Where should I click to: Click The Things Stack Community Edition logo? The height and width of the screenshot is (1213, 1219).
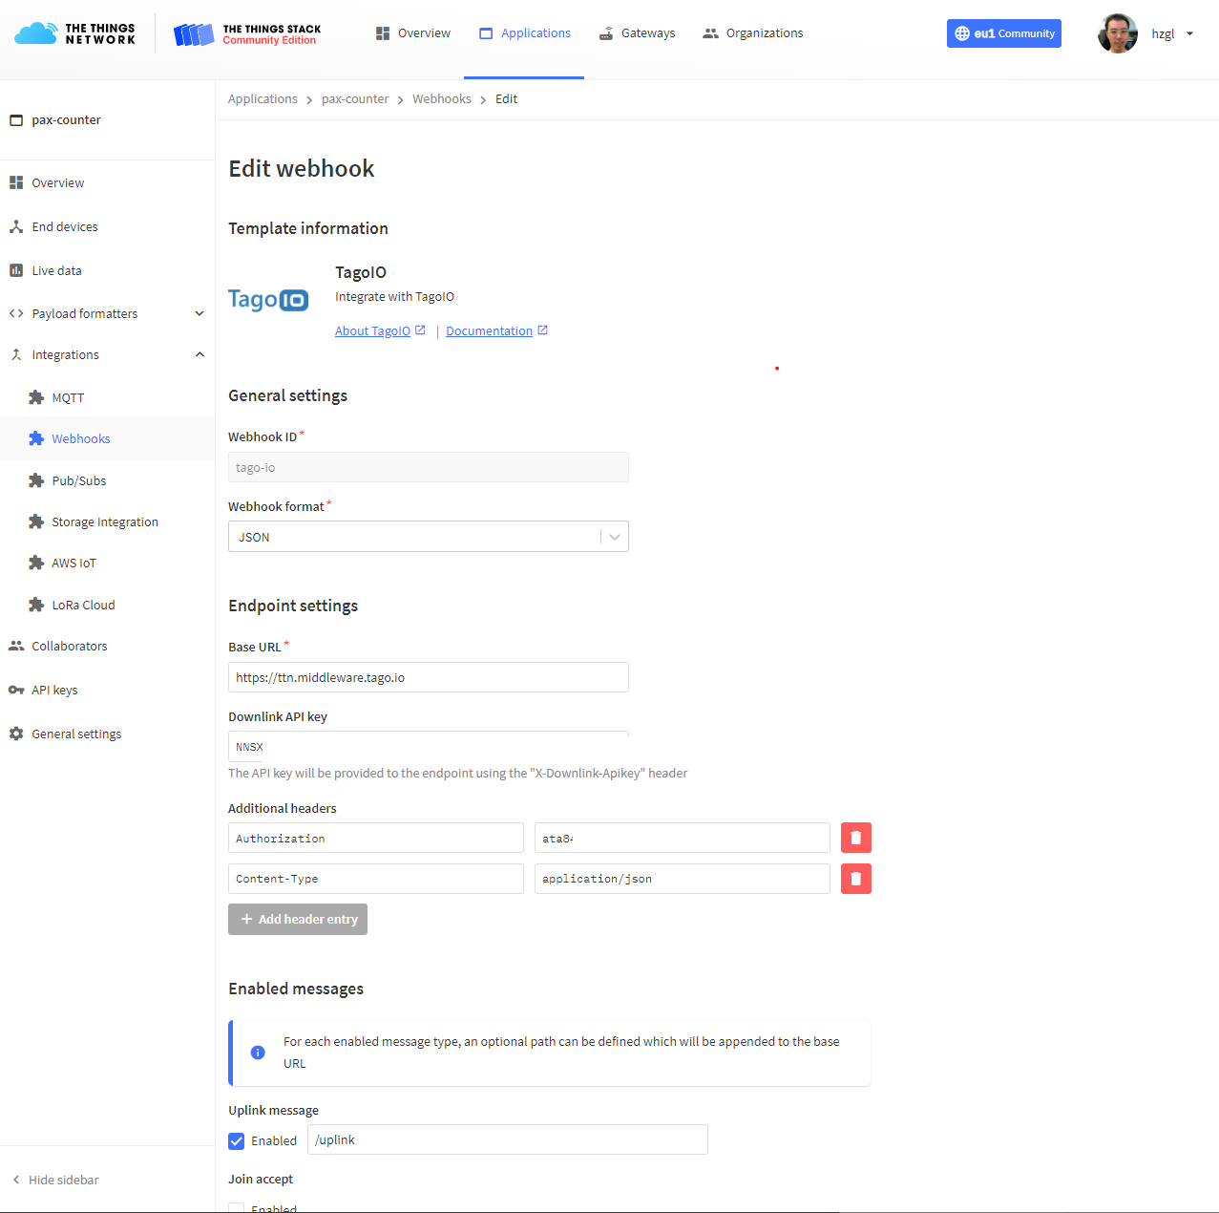pyautogui.click(x=247, y=34)
